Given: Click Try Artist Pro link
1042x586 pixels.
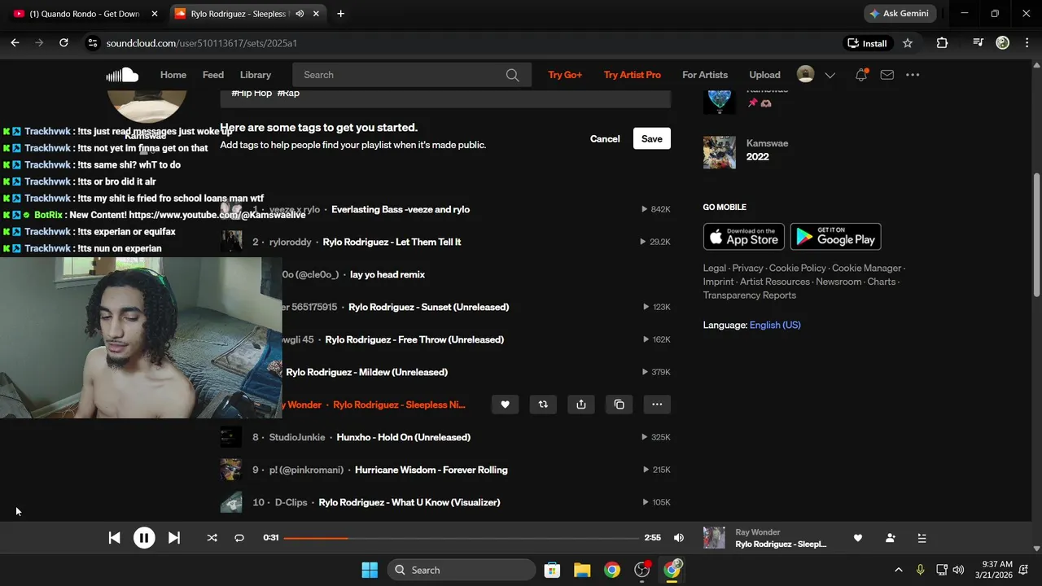Looking at the screenshot, I should pyautogui.click(x=633, y=75).
